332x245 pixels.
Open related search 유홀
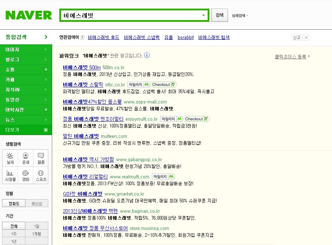pyautogui.click(x=169, y=37)
